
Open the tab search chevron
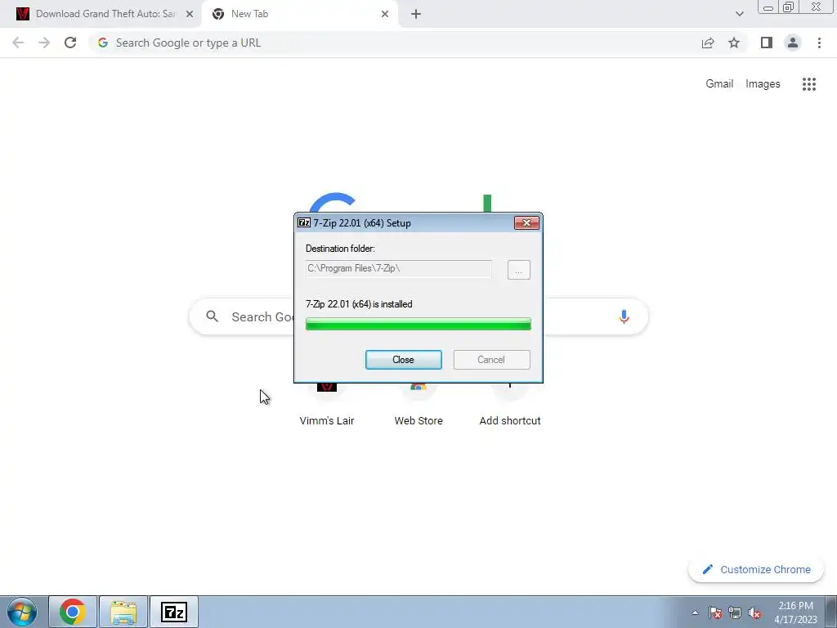point(739,14)
